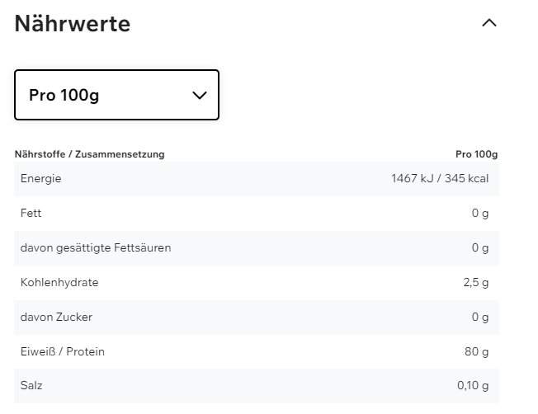
Task: Click the 0,10 g salt value
Action: [473, 386]
